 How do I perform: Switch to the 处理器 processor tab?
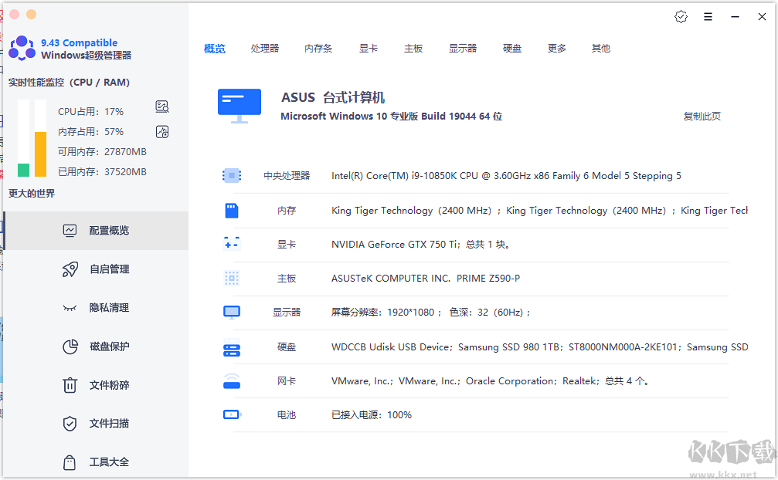coord(265,48)
